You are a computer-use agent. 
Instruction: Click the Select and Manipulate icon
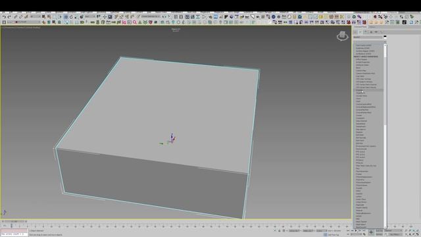[x=105, y=17]
